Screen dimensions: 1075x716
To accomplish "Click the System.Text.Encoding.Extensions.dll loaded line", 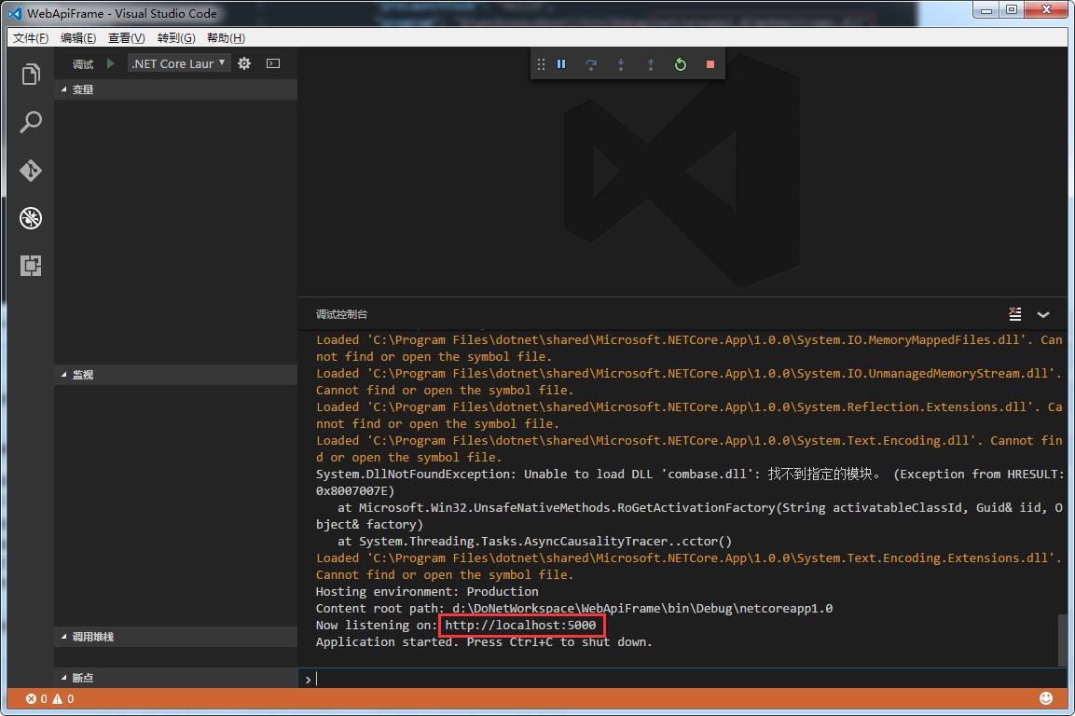I will pyautogui.click(x=688, y=567).
